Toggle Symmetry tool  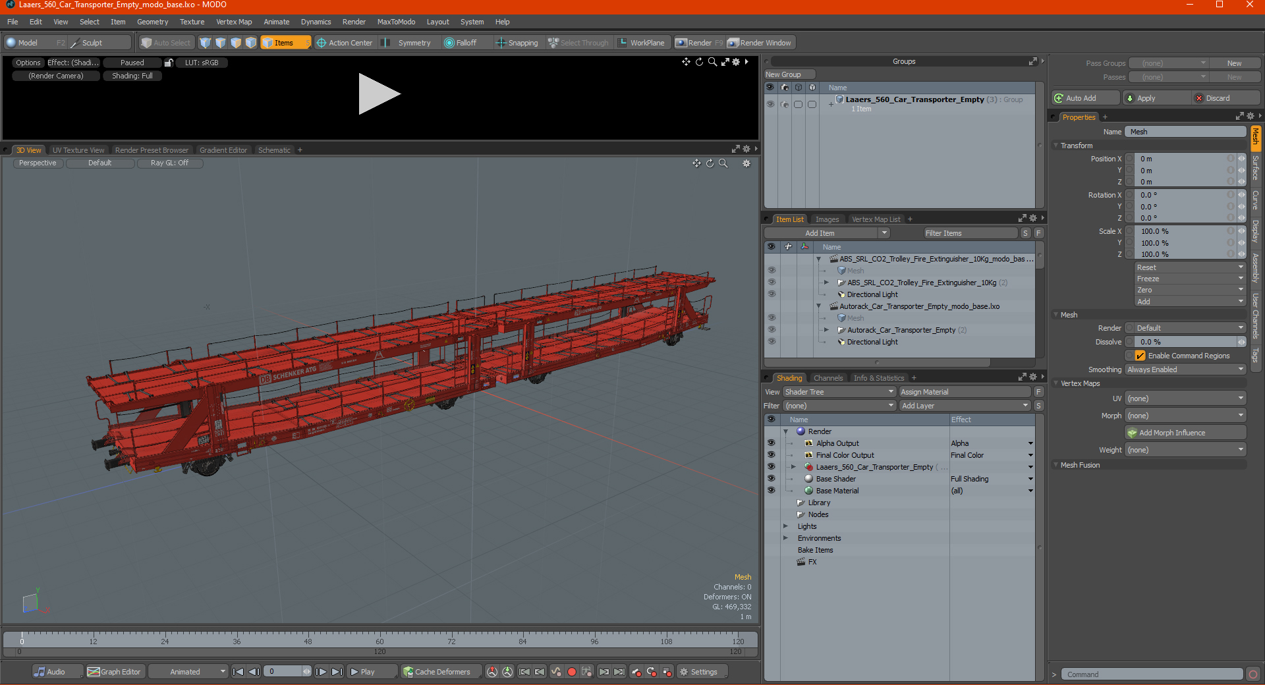click(408, 43)
